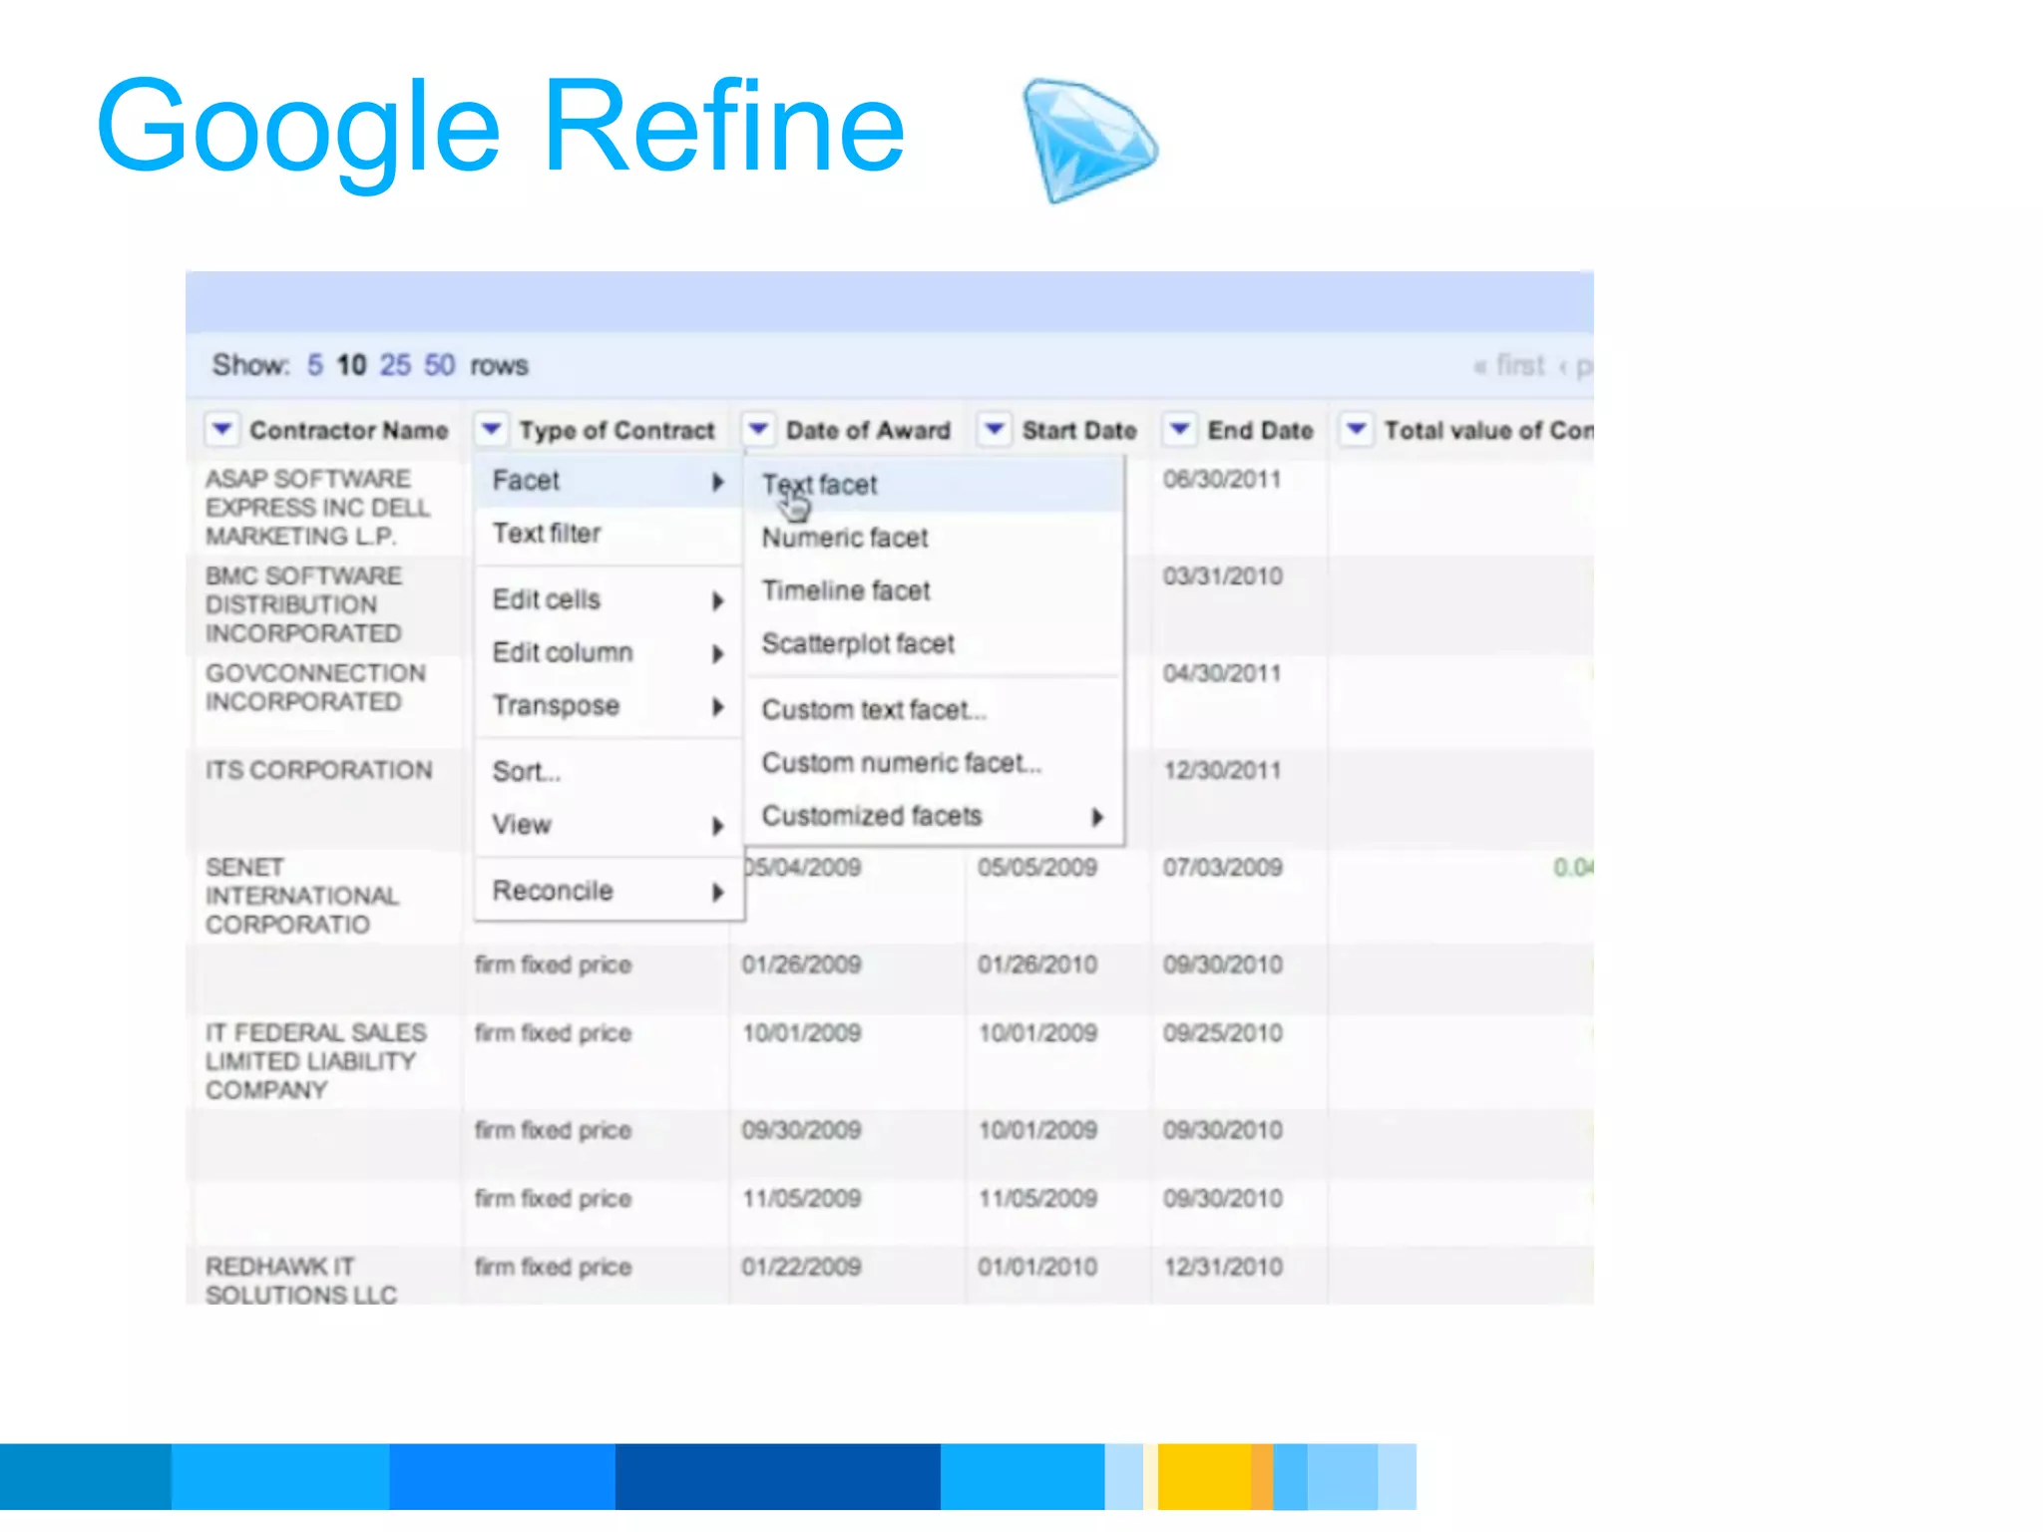Open the Start Date column dropdown arrow
This screenshot has width=2043, height=1532.
(x=994, y=430)
